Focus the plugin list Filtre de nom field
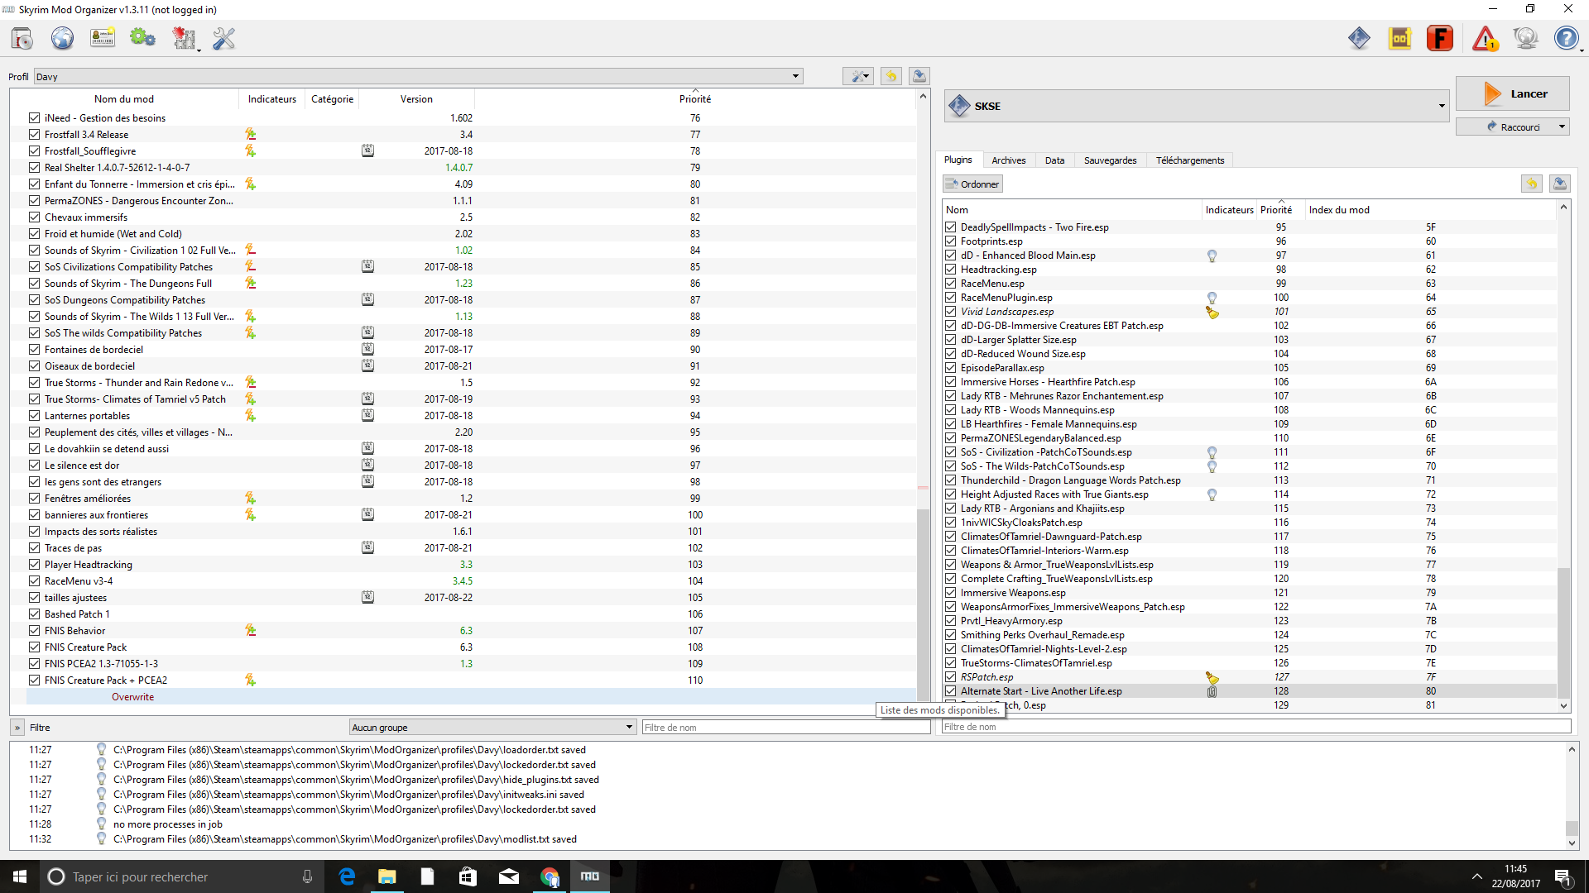The height and width of the screenshot is (893, 1589). click(1255, 726)
